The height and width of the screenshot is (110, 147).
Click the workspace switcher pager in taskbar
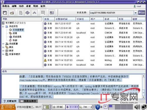click(x=121, y=107)
